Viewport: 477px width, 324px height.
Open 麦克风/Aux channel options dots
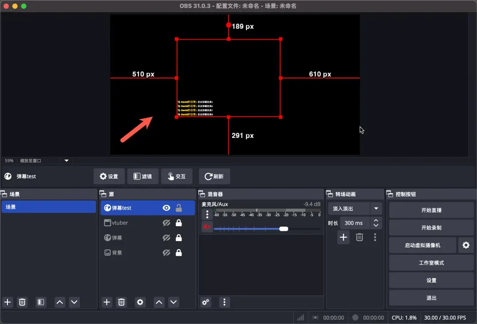207,214
